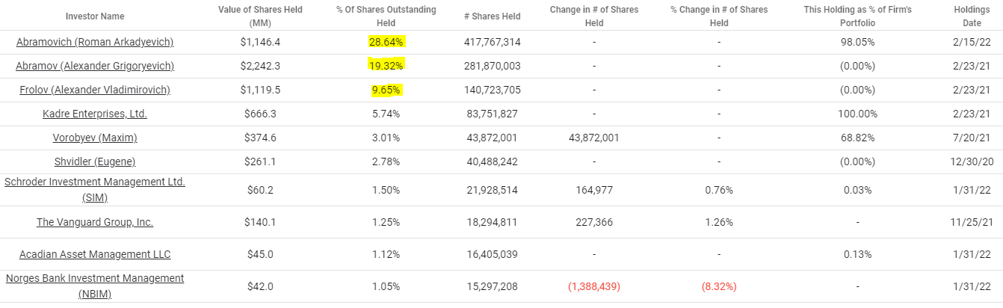Select highlighted 19.32% value
This screenshot has height=308, width=1003.
tap(386, 66)
